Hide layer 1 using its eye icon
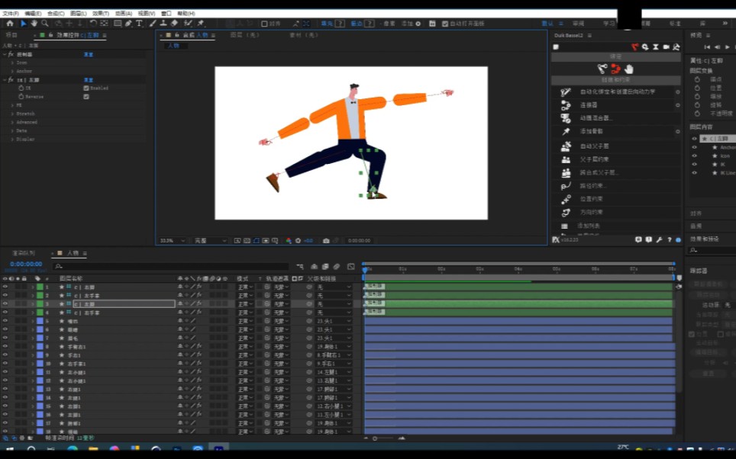The width and height of the screenshot is (736, 459). click(5, 287)
